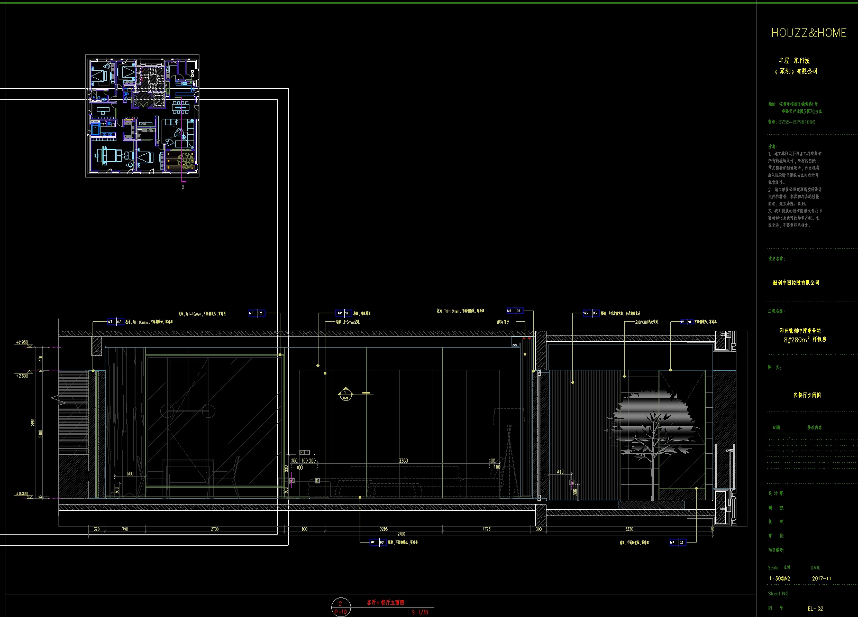This screenshot has width=858, height=617.
Task: Select the floor lamp beside the sofa
Action: coord(509,452)
